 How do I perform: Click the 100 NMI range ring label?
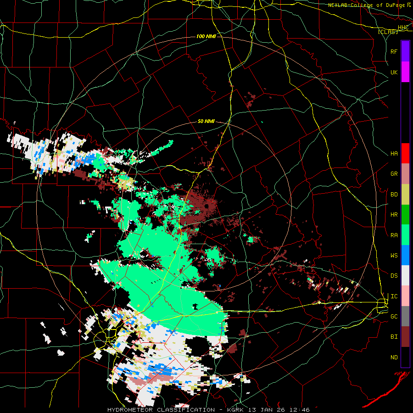point(206,36)
